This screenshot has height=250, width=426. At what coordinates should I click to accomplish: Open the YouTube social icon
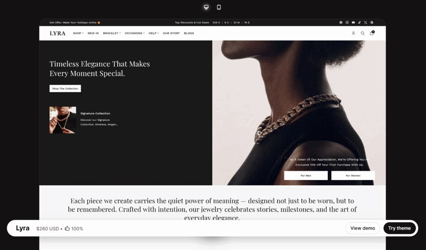pos(353,22)
